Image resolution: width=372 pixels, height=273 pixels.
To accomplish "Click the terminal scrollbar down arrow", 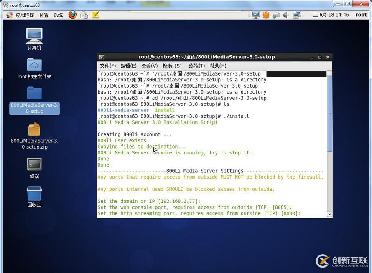I will [x=329, y=214].
